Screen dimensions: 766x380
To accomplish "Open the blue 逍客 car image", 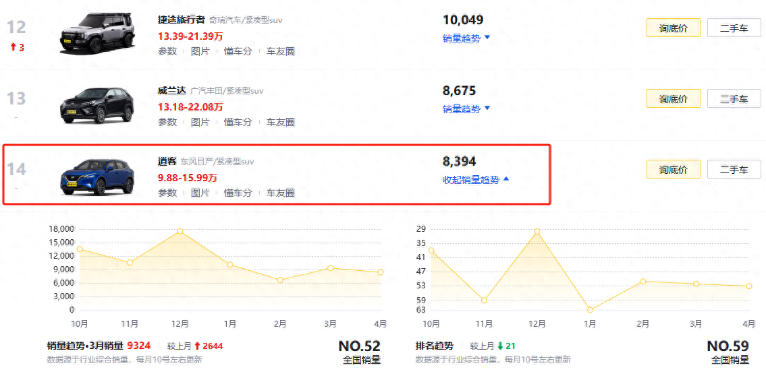I will [x=98, y=175].
